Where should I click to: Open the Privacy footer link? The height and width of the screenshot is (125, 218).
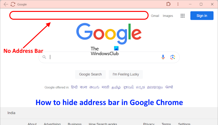(149, 124)
